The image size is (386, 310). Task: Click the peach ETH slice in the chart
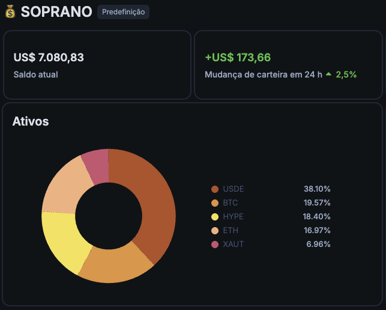[x=65, y=189]
